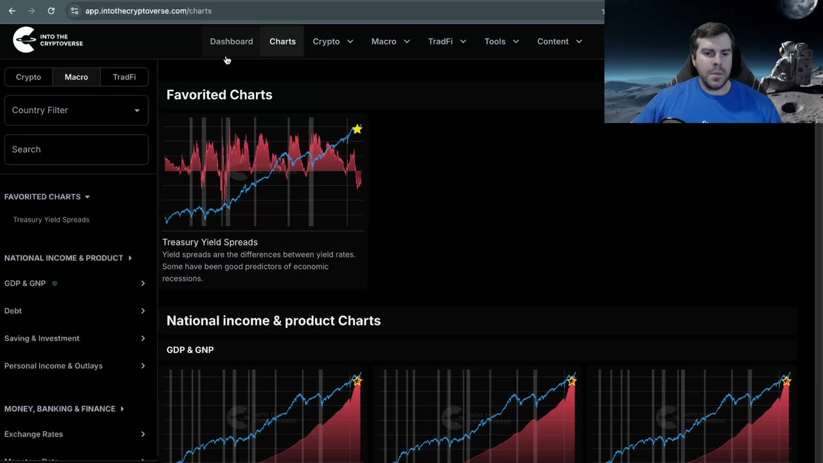
Task: Open the second GDP & GNP chart thumbnail
Action: coord(478,415)
